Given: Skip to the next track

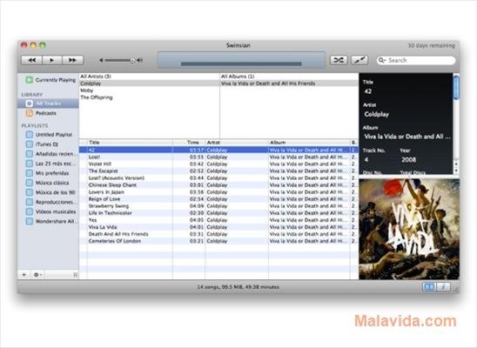Looking at the screenshot, I should [x=73, y=60].
